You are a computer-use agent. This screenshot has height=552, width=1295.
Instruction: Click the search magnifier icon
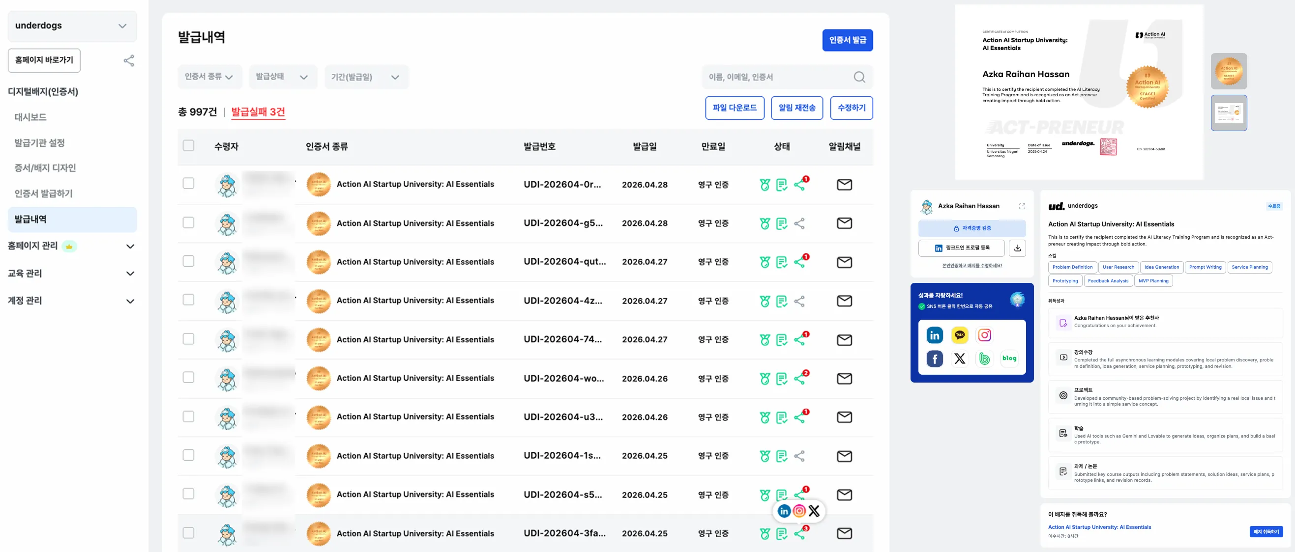859,77
